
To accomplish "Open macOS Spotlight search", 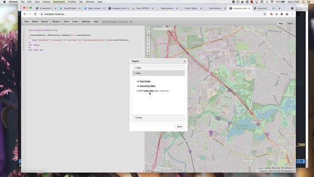I will [x=304, y=2].
